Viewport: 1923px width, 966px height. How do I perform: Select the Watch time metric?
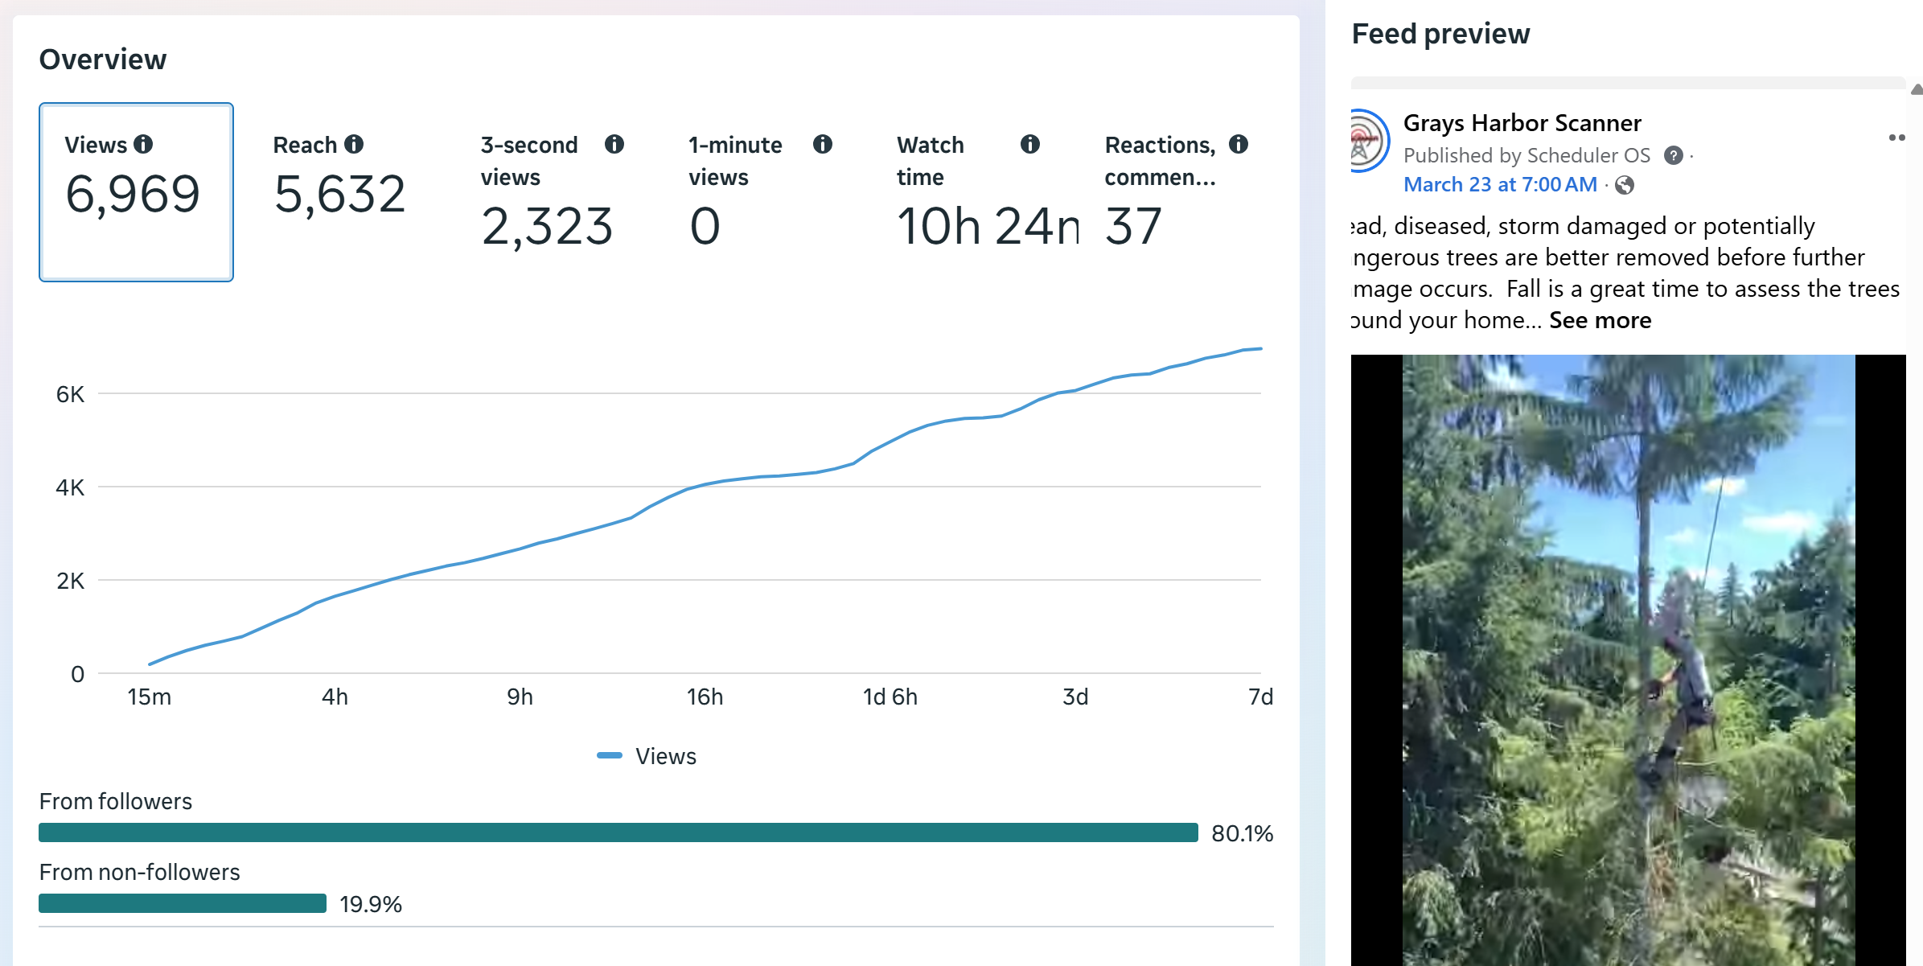988,193
